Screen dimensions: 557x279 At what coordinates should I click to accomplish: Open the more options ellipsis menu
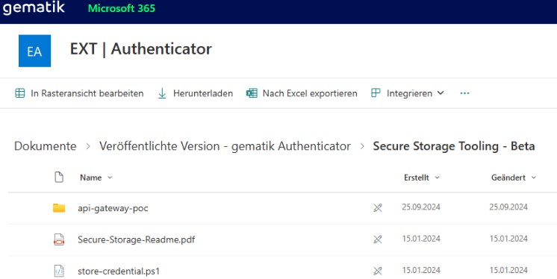(464, 93)
